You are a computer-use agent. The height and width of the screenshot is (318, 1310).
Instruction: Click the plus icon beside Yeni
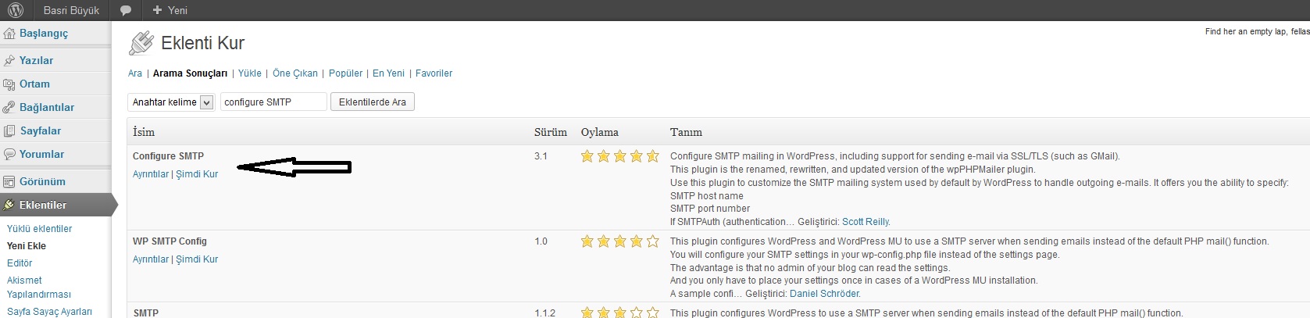[x=157, y=10]
